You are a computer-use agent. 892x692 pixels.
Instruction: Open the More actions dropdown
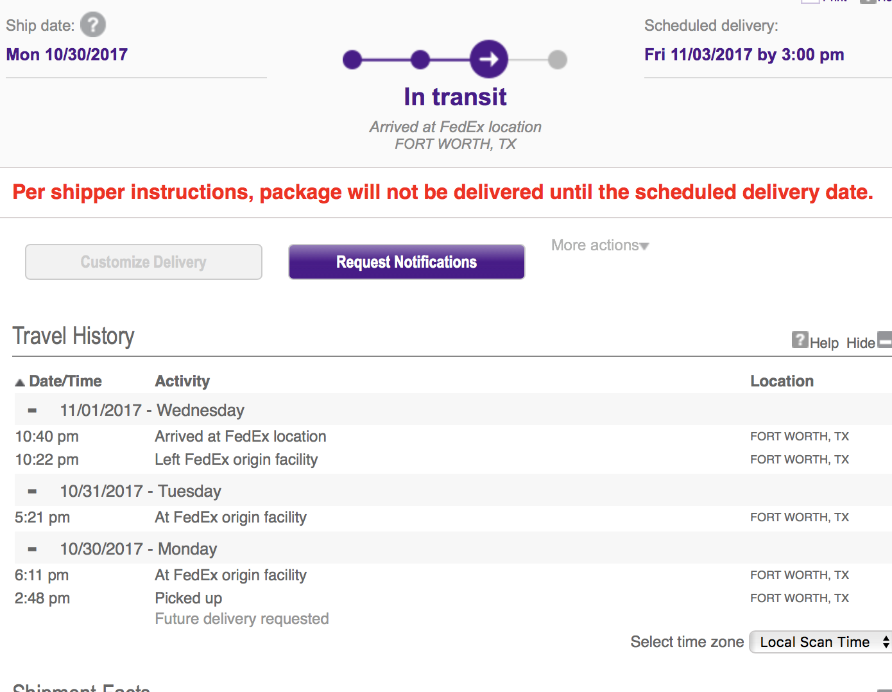pyautogui.click(x=600, y=245)
